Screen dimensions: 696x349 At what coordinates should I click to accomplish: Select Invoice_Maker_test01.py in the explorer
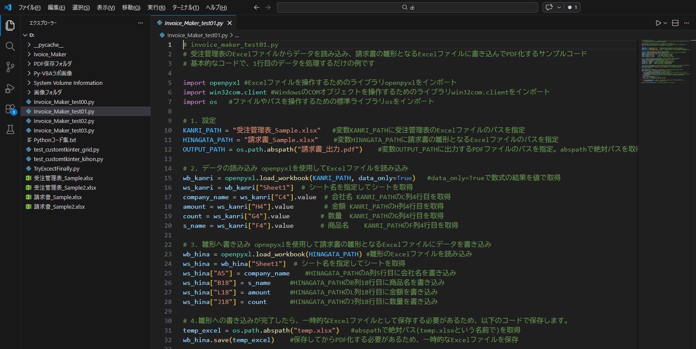(64, 111)
